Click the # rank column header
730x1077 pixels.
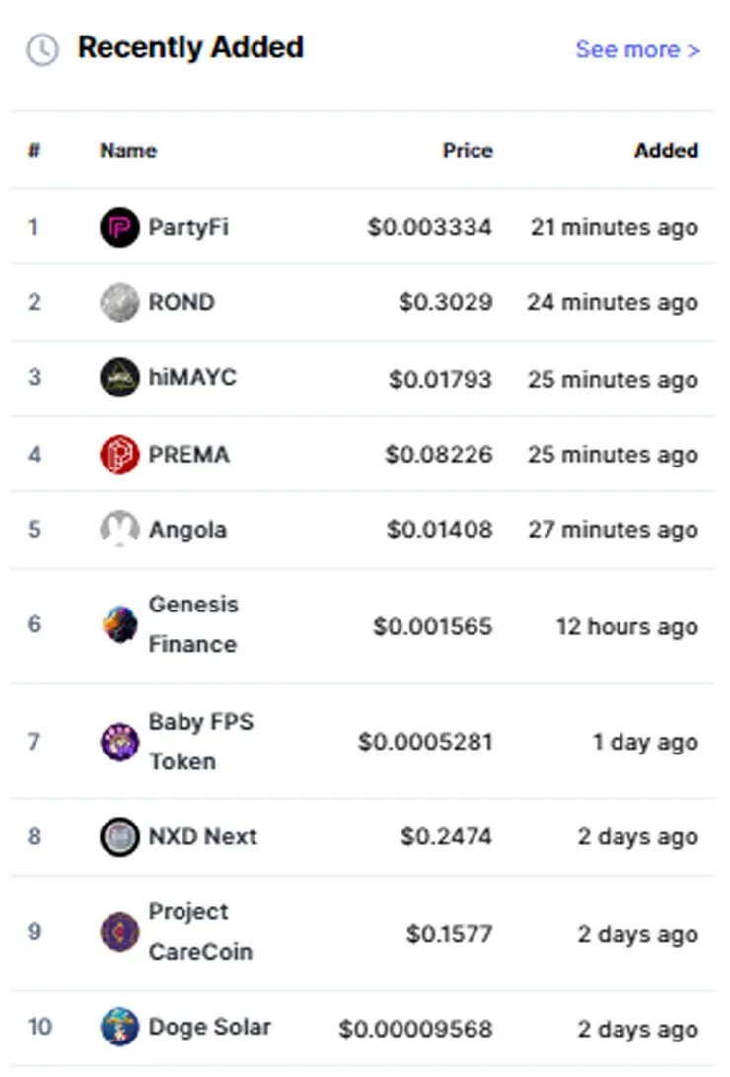pos(34,150)
